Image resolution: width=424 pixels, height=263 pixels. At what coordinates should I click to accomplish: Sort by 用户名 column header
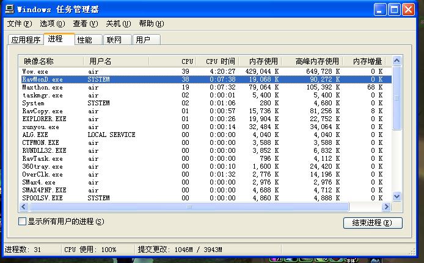click(x=116, y=61)
